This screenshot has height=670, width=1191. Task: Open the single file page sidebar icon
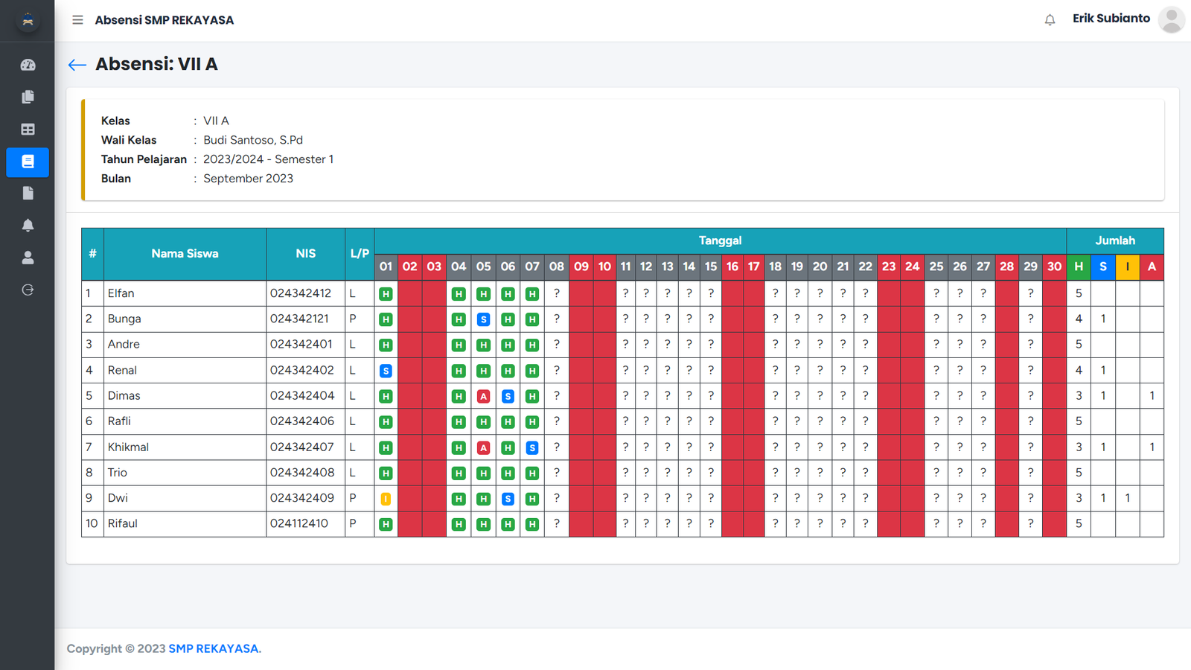pos(28,194)
